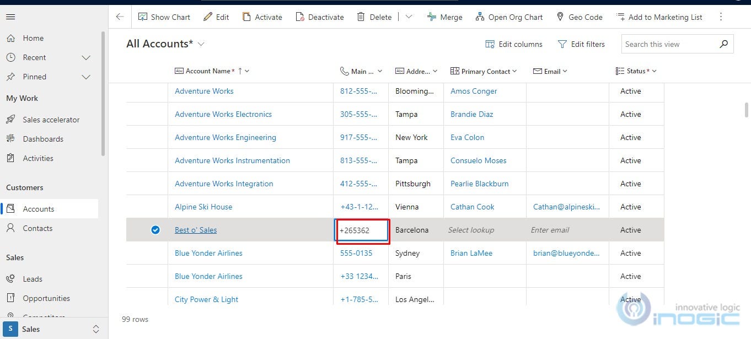Open Adventure Works Instrumentation account
The image size is (751, 339).
232,160
